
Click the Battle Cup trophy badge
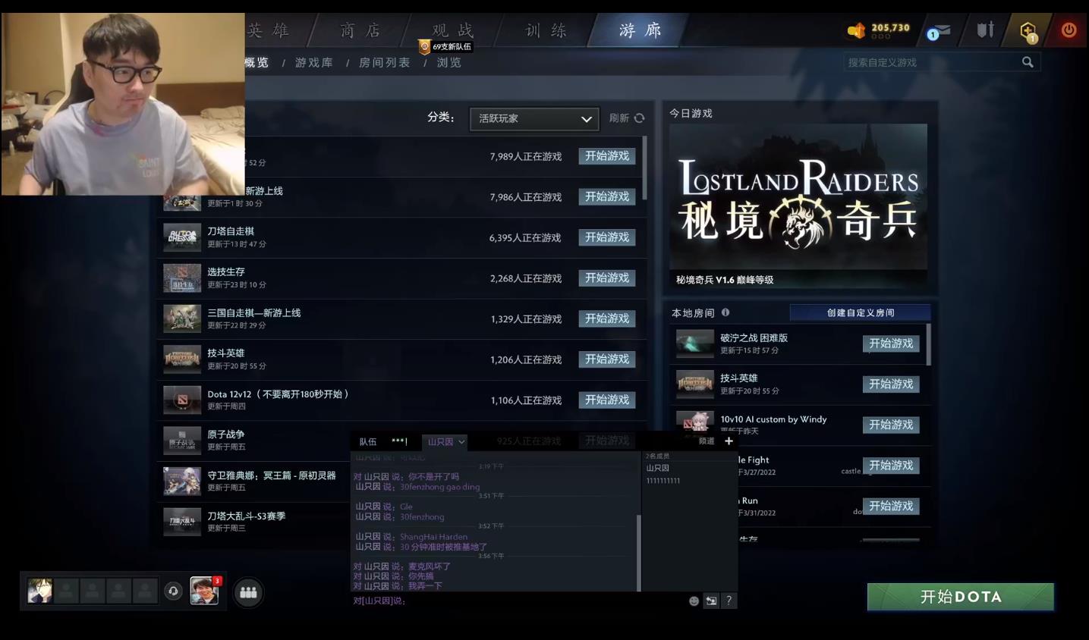pyautogui.click(x=423, y=45)
